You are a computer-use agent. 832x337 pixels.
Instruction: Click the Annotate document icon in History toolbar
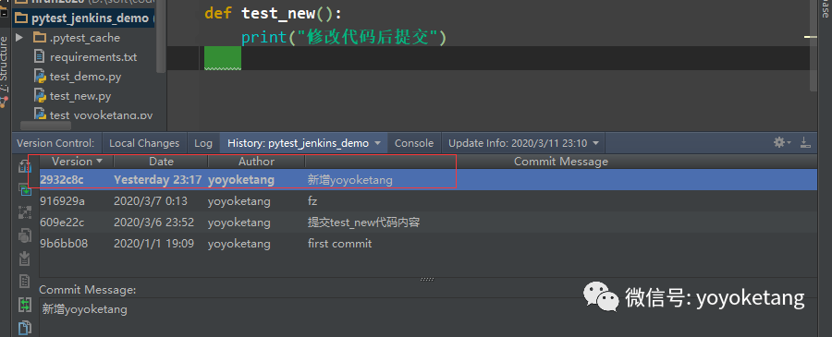click(25, 281)
